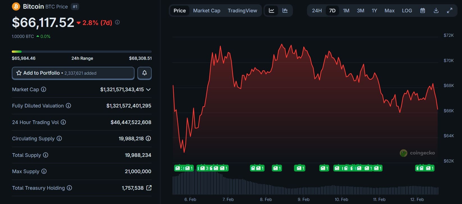Open the TradingView tab

(242, 11)
